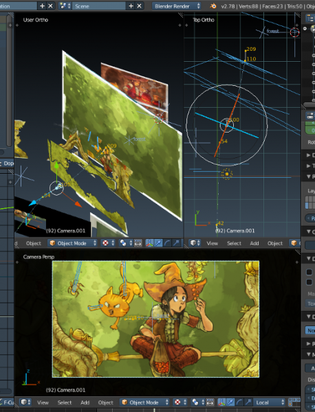
Task: Collapse the 'M' panel in properties sidebar
Action: pos(310,354)
